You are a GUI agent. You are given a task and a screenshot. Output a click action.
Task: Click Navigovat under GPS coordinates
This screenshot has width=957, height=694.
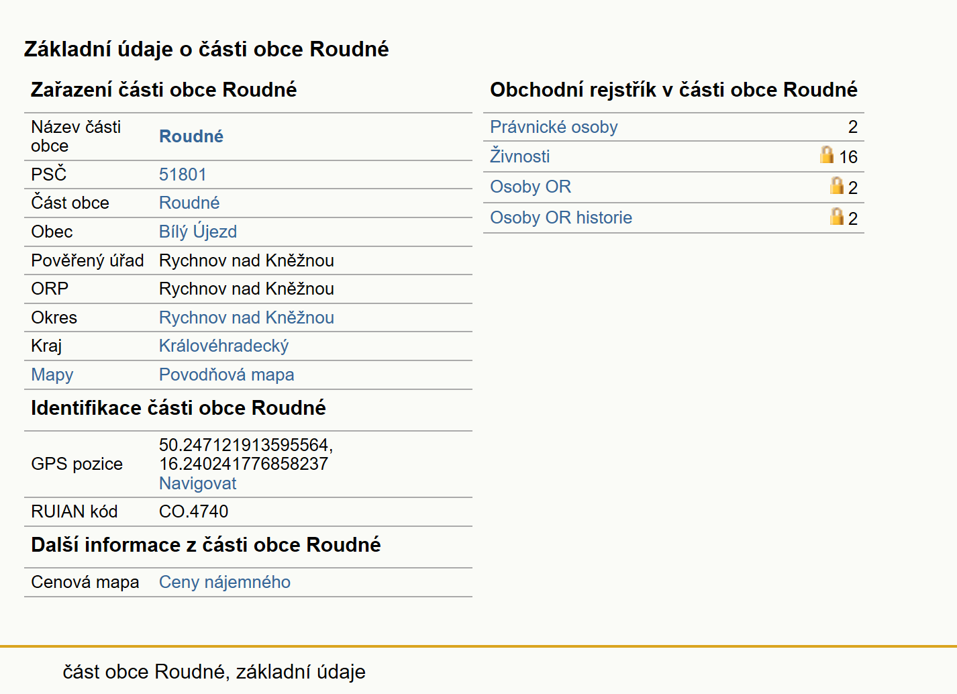pyautogui.click(x=197, y=483)
